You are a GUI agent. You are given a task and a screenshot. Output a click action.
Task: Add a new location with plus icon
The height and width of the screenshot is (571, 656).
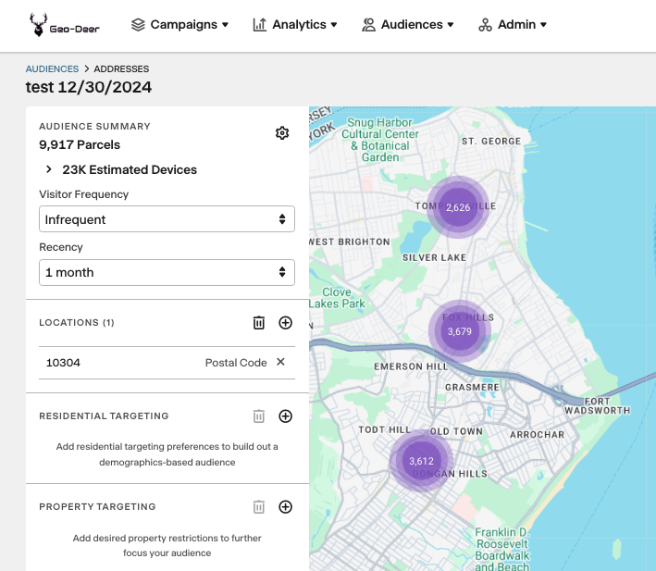[285, 323]
